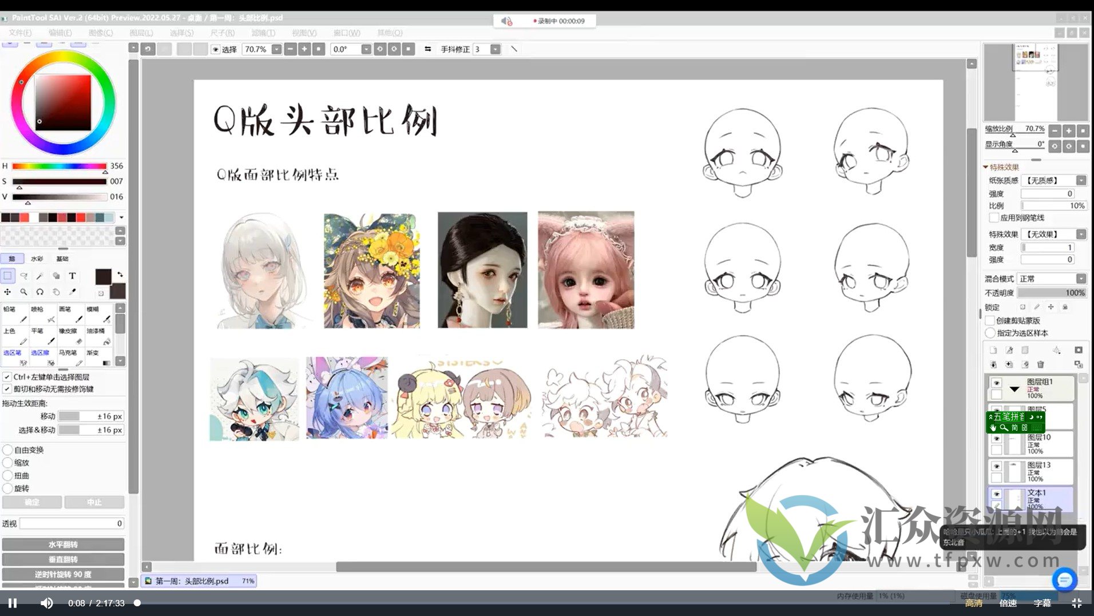Open the 滤镜 menu
Image resolution: width=1094 pixels, height=616 pixels.
click(x=264, y=33)
